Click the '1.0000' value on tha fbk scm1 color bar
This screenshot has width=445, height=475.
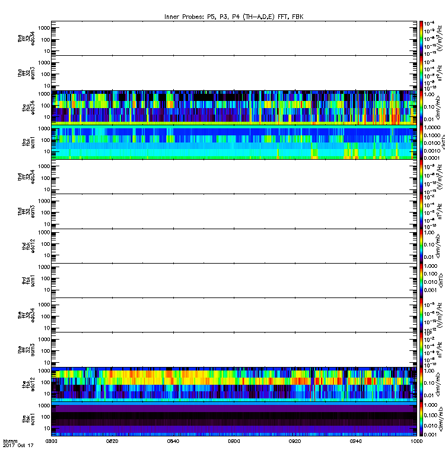[x=432, y=128]
